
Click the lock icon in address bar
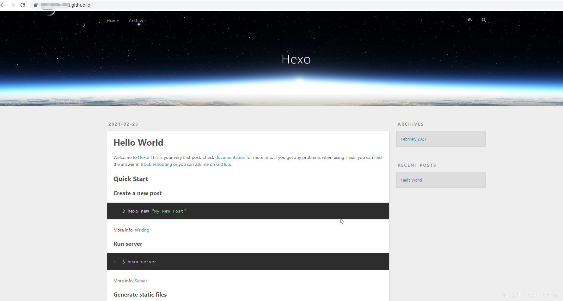point(36,5)
